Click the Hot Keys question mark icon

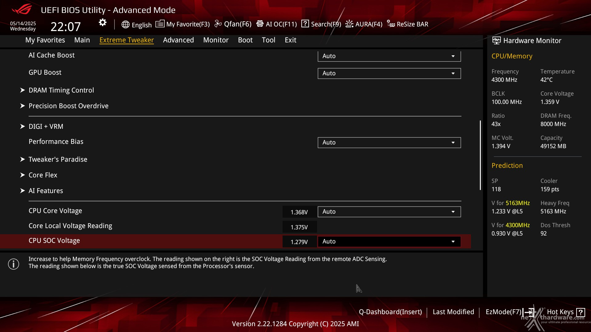[581, 312]
